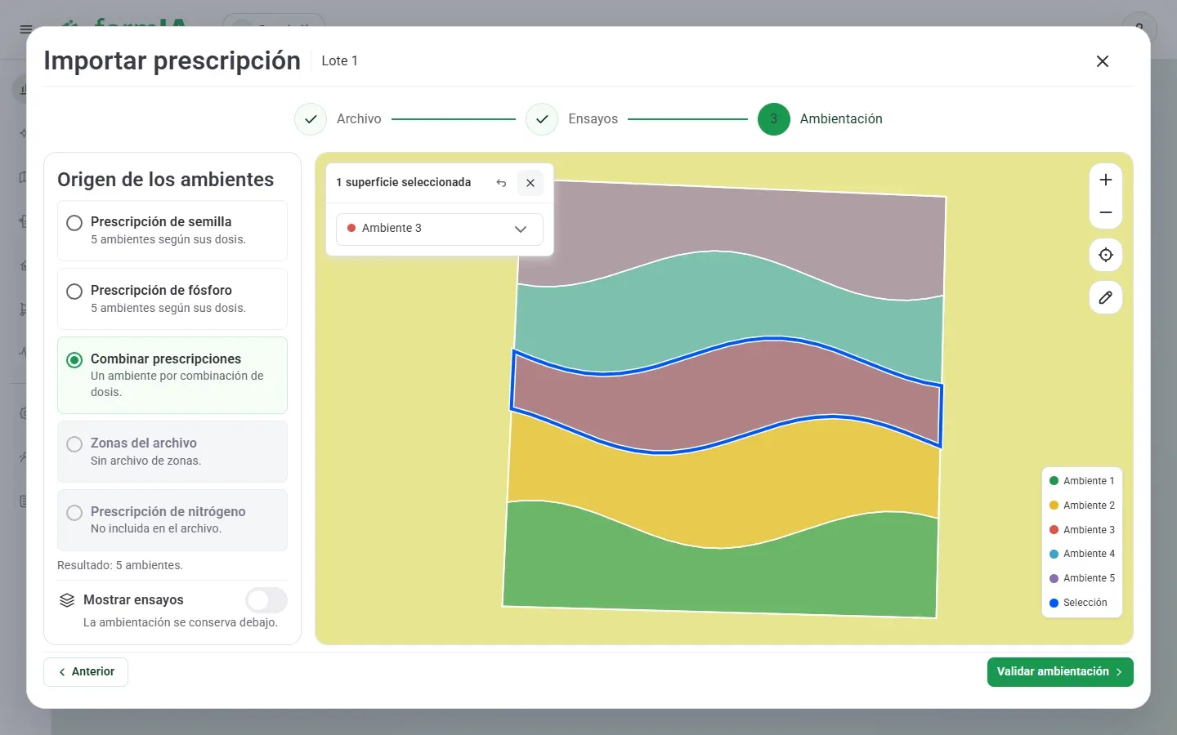Click Ambiente 2 in the legend
The height and width of the screenshot is (735, 1177).
1081,506
